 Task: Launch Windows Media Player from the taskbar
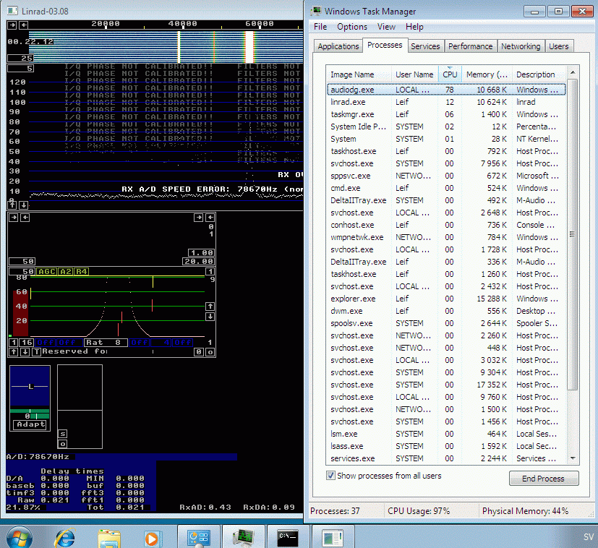click(152, 538)
